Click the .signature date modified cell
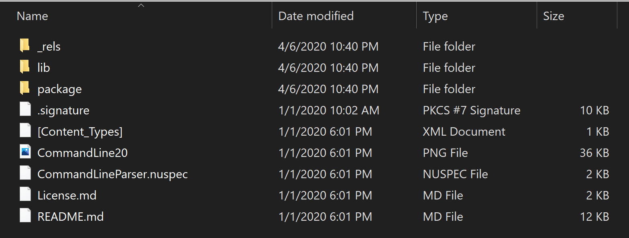Viewport: 629px width, 238px height. pyautogui.click(x=328, y=110)
